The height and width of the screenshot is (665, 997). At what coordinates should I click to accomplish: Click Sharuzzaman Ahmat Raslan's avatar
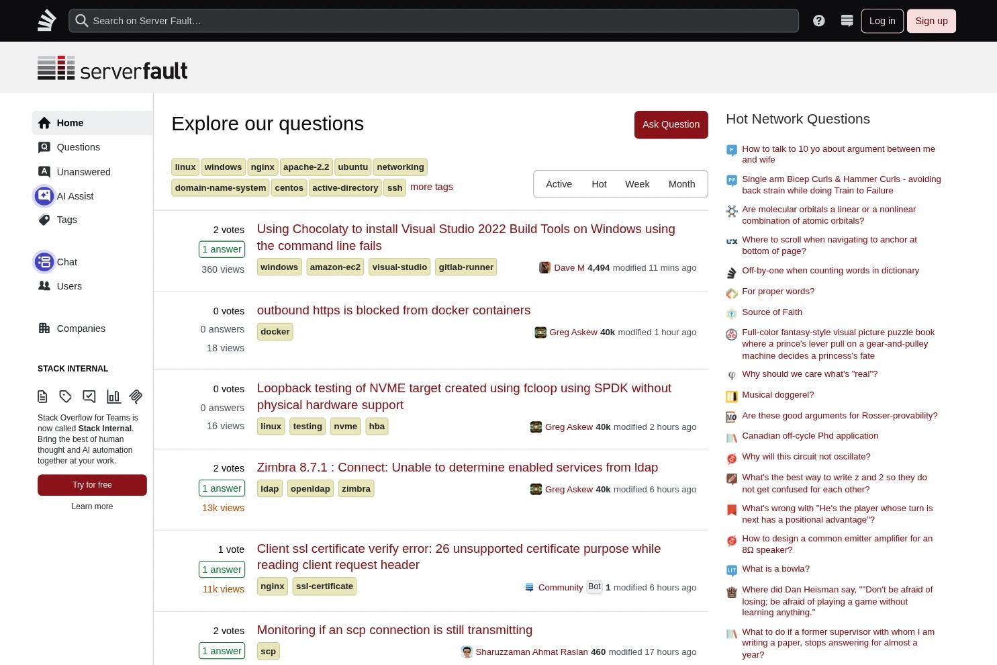467,652
